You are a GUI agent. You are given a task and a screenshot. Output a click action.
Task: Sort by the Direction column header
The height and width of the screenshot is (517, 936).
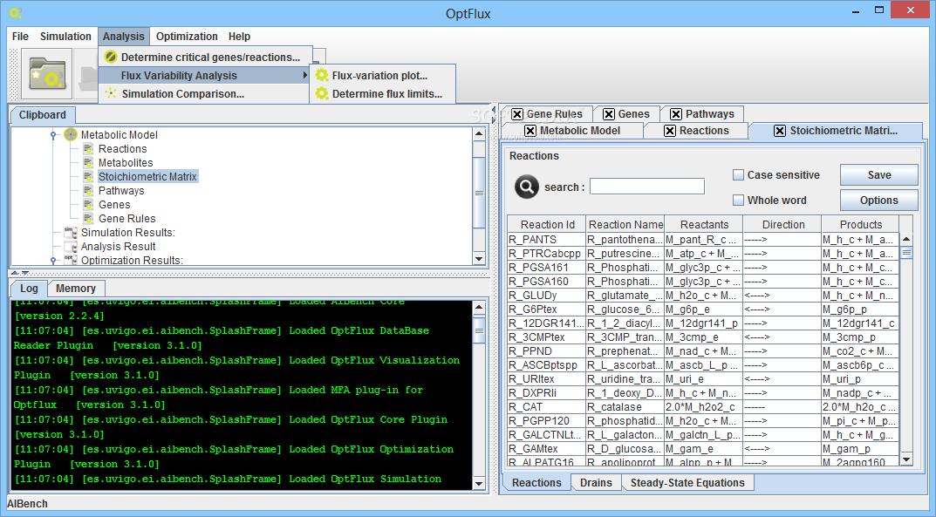tap(783, 224)
